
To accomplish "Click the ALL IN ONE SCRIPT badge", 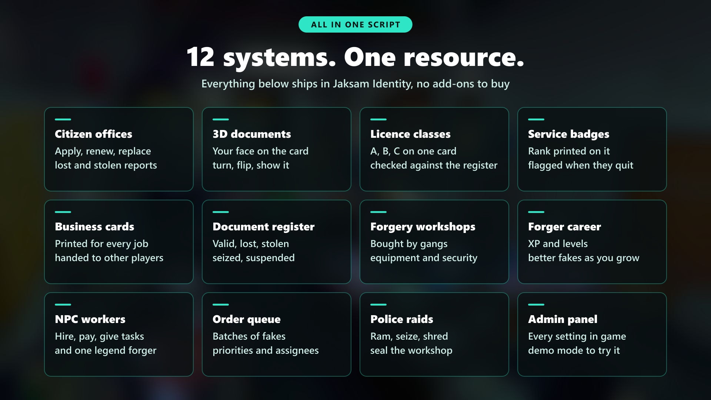I will 355,24.
